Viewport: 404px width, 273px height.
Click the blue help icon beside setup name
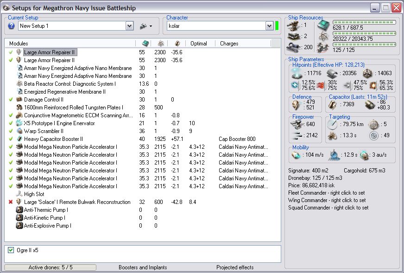[x=12, y=26]
